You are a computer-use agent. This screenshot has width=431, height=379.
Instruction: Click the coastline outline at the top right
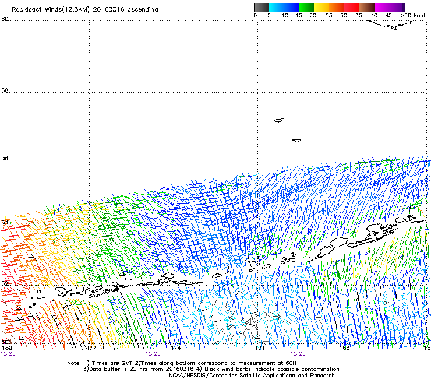coord(390,25)
